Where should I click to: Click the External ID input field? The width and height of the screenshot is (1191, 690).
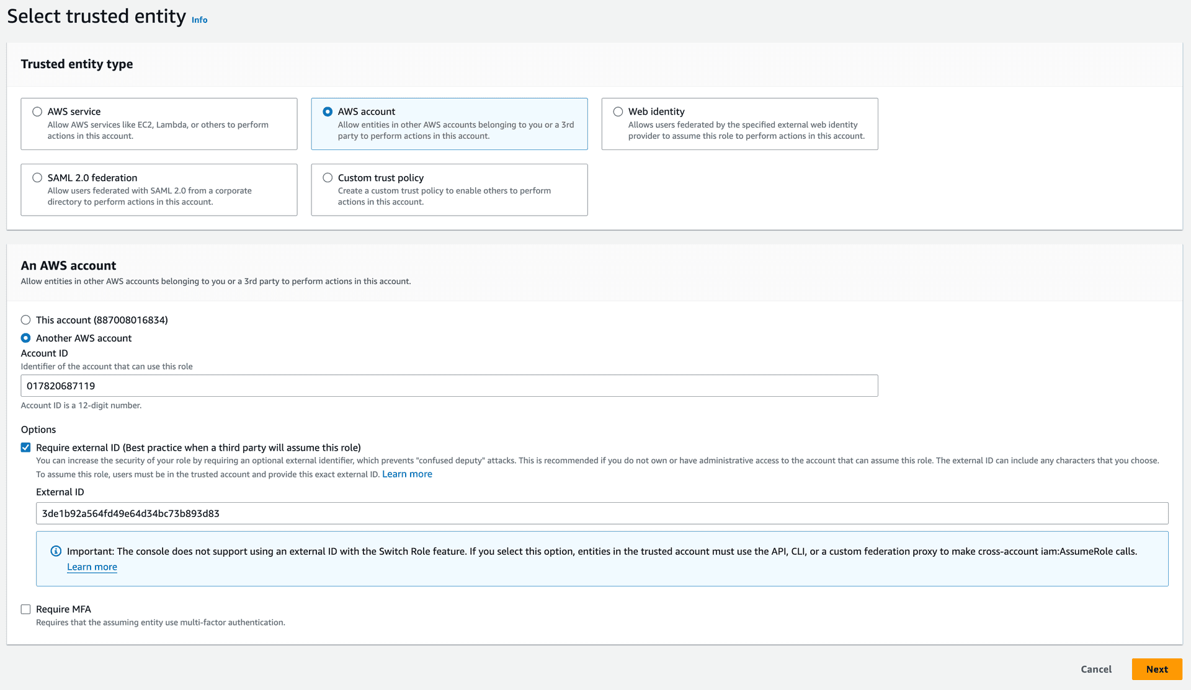point(602,513)
